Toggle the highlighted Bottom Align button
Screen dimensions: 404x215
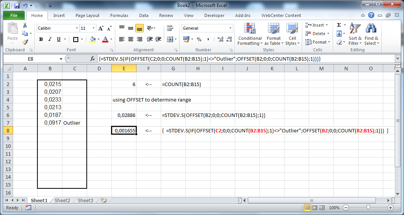[140, 28]
